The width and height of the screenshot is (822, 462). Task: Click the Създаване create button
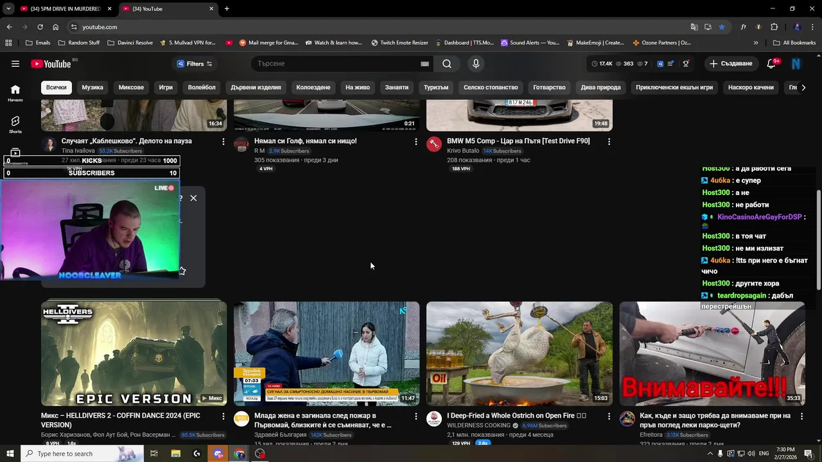[x=731, y=64]
